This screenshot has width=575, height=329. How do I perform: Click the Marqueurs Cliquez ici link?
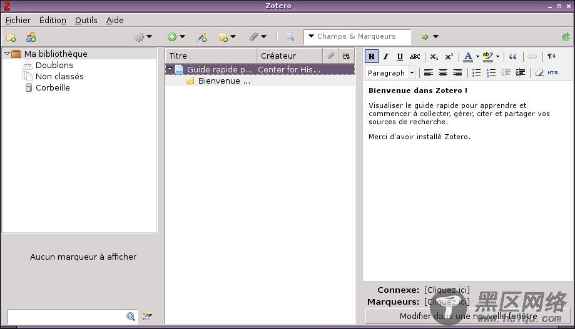(x=447, y=302)
